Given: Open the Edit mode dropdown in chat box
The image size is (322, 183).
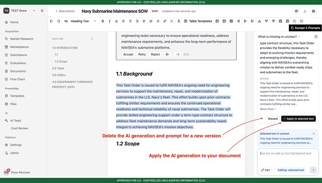Looking at the screenshot, I should [267, 170].
